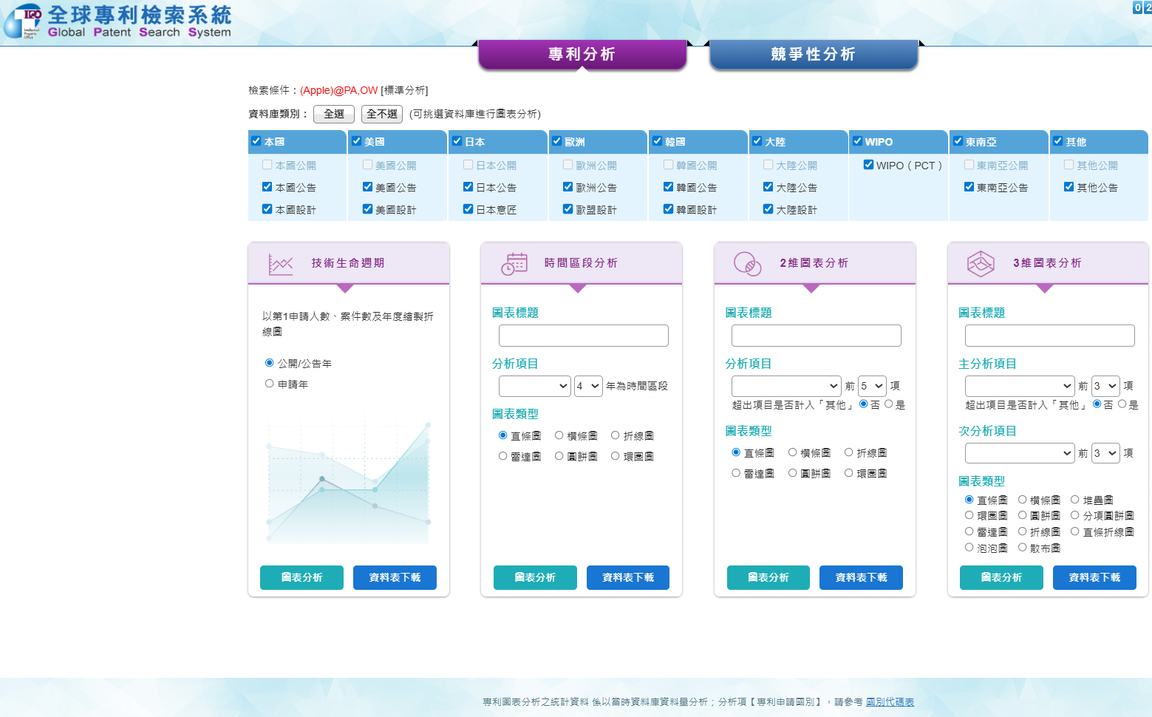Select 是 for 其他 in 2維圖表分析

889,404
